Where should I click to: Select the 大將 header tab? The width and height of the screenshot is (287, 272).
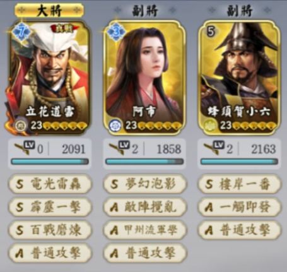[x=49, y=11]
